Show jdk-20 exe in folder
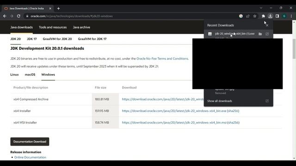 (260, 34)
